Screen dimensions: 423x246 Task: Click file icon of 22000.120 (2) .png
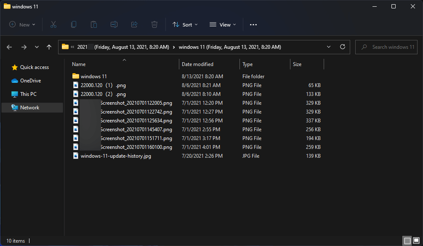pos(76,94)
